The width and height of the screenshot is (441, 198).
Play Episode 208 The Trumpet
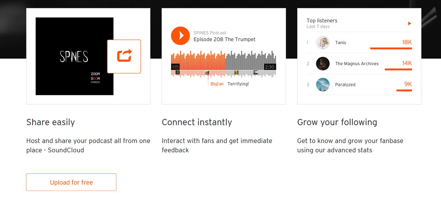180,36
